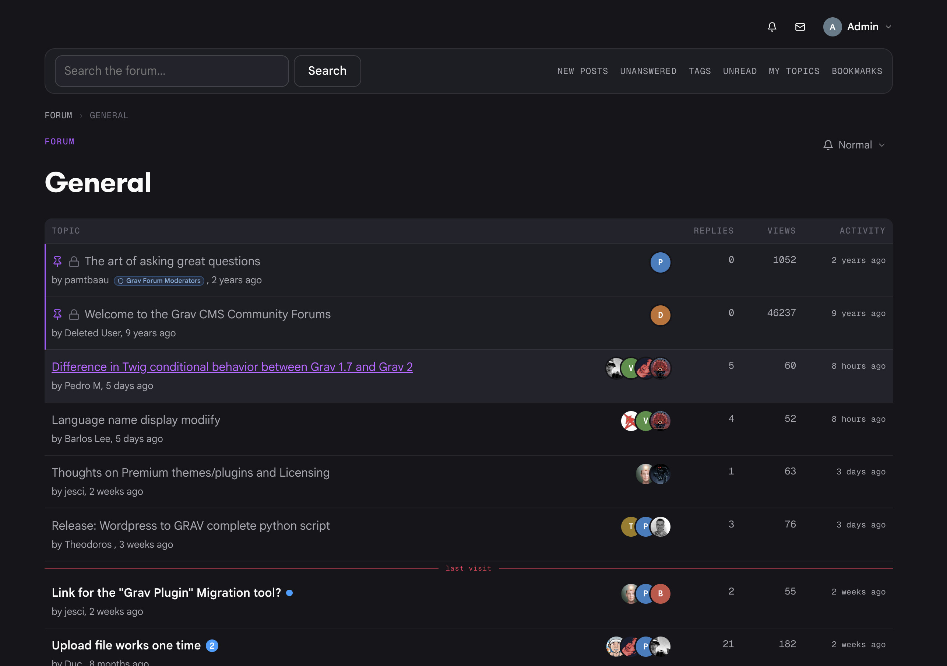
Task: Open 'The art of asking great questions' topic
Action: 172,261
